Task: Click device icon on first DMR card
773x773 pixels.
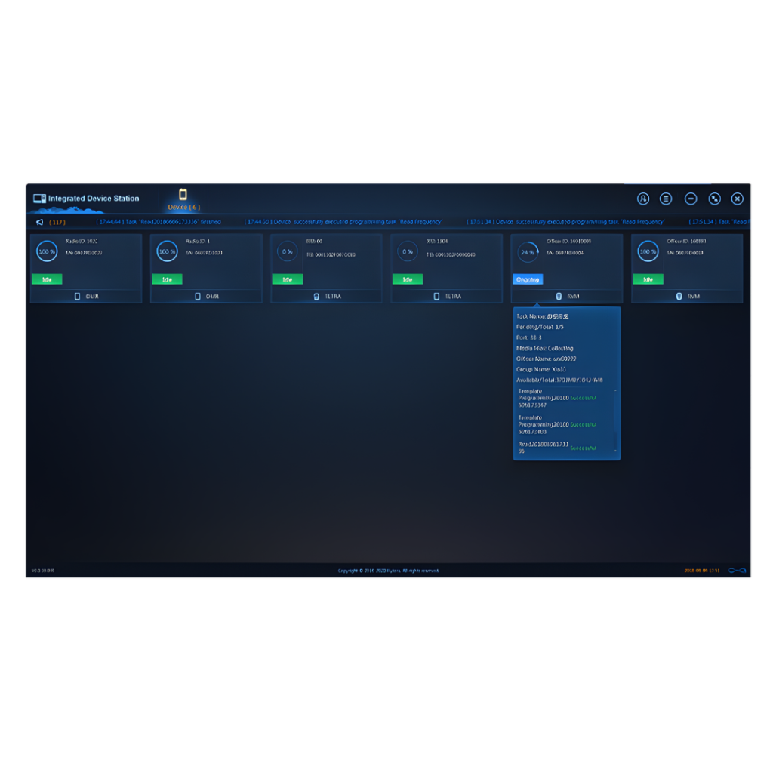Action: pos(77,297)
